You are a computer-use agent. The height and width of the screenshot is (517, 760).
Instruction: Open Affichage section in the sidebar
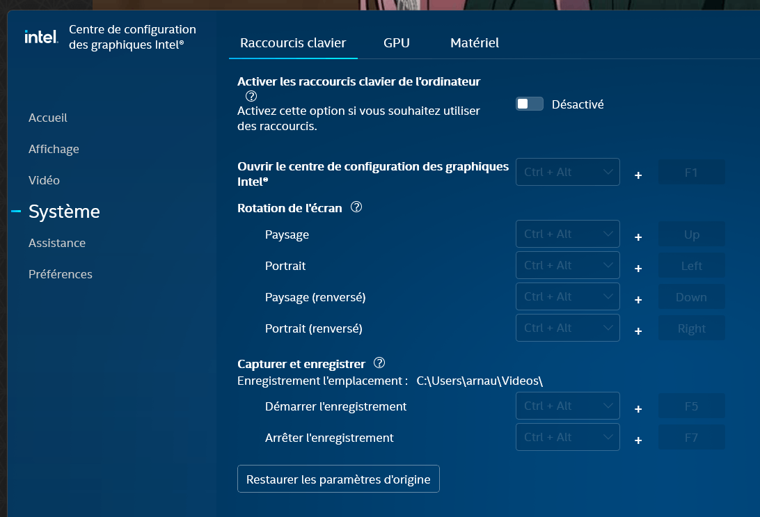(x=54, y=149)
